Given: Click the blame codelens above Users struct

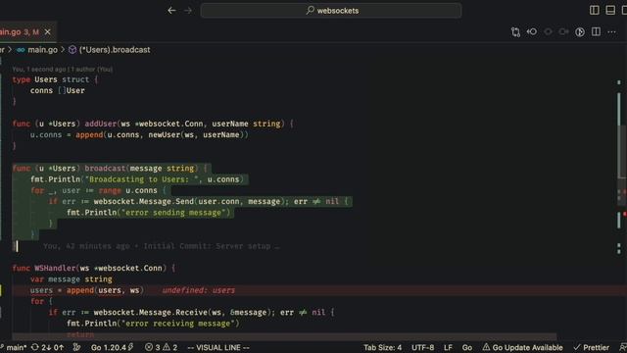Looking at the screenshot, I should (x=62, y=70).
